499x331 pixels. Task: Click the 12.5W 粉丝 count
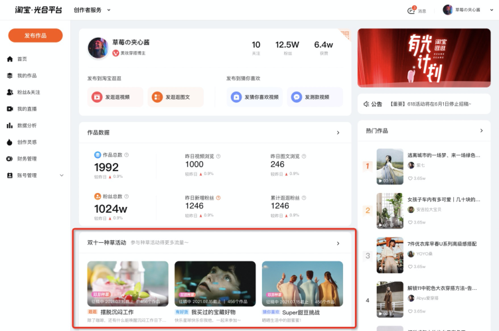click(x=287, y=44)
